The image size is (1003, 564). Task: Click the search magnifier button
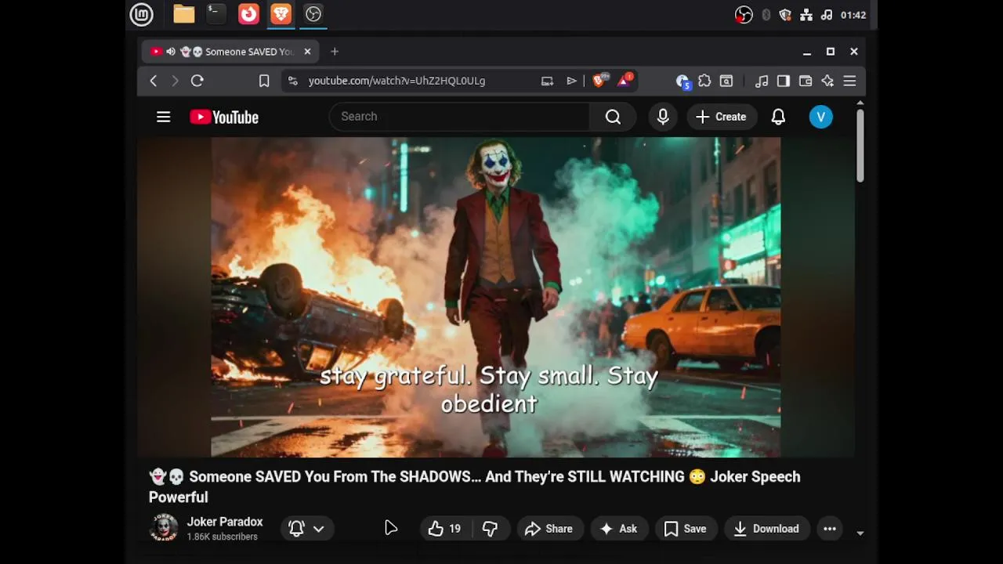[613, 117]
